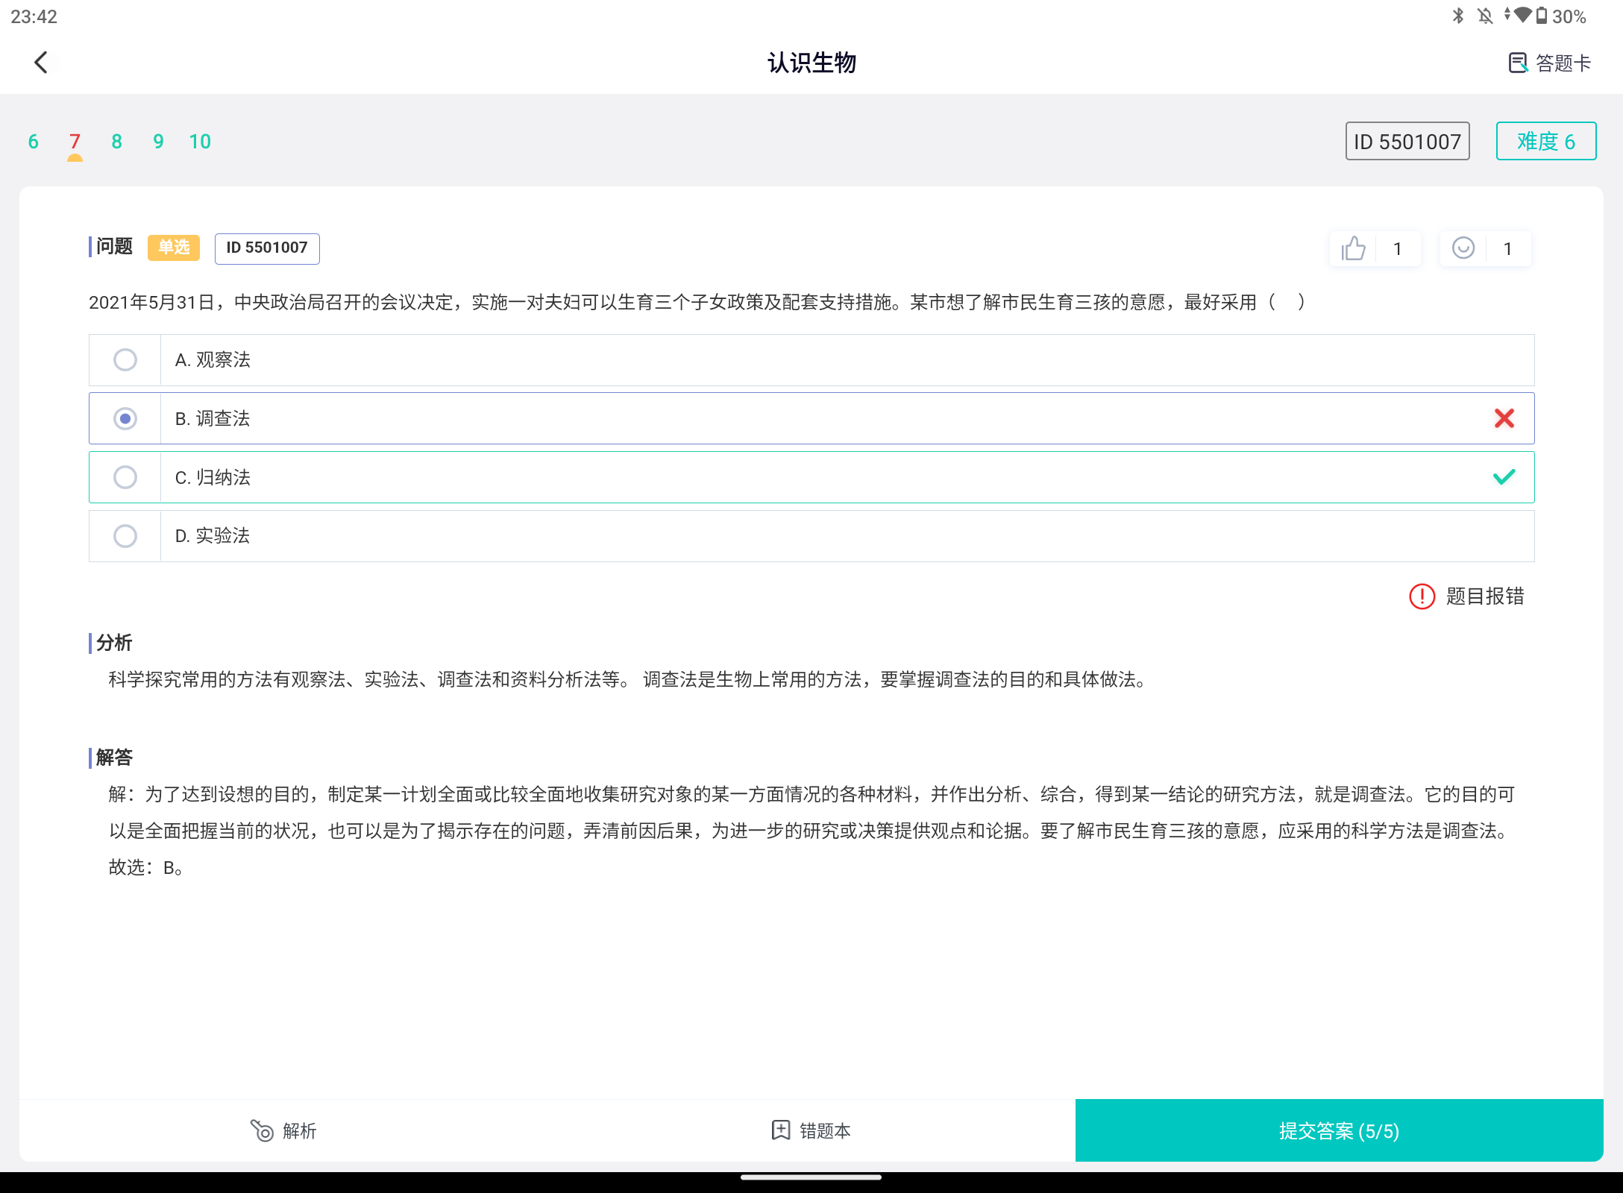This screenshot has width=1623, height=1193.
Task: Choose option D 实验法 radio button
Action: (x=125, y=535)
